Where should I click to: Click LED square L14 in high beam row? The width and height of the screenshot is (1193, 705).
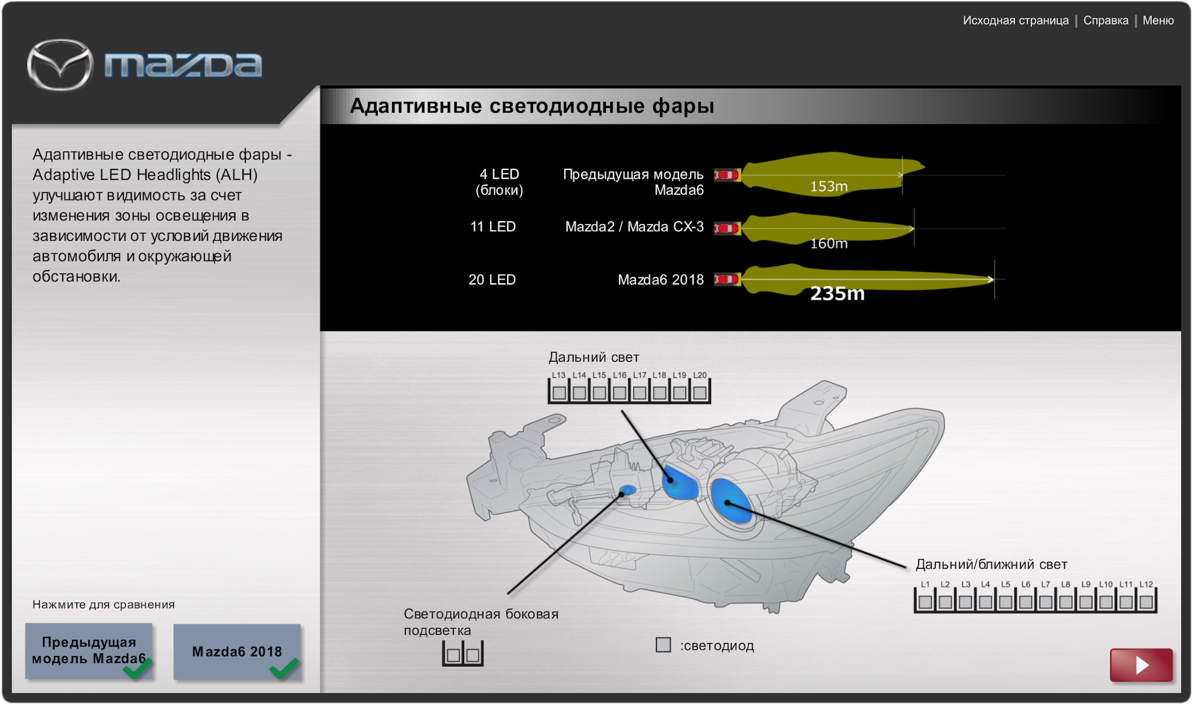click(579, 393)
